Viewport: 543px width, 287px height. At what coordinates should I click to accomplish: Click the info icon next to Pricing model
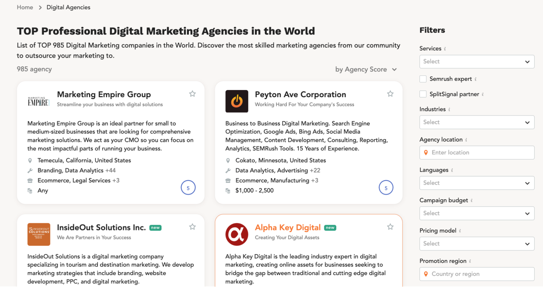460,231
